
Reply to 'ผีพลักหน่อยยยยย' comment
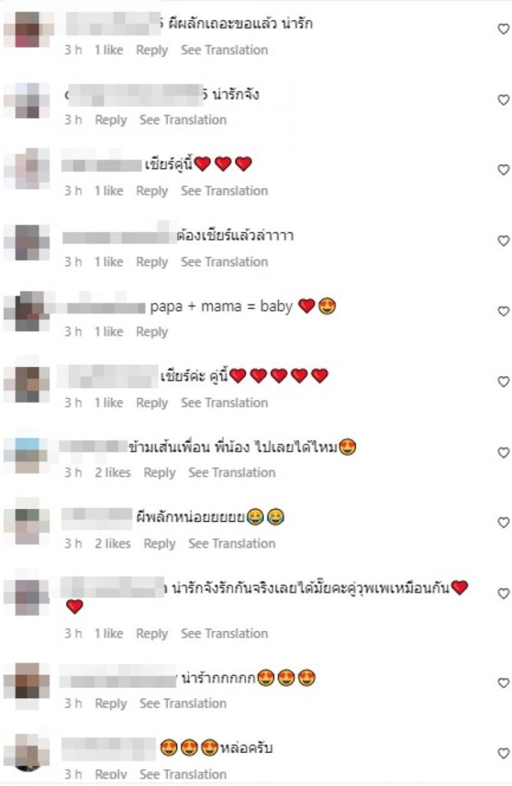[159, 544]
